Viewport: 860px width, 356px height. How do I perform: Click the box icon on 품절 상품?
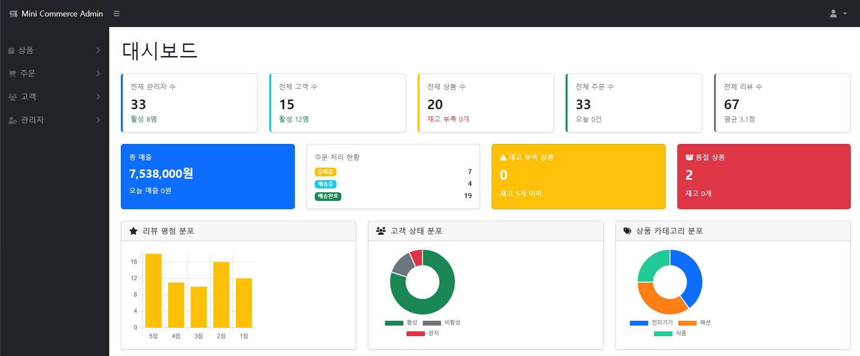[689, 157]
